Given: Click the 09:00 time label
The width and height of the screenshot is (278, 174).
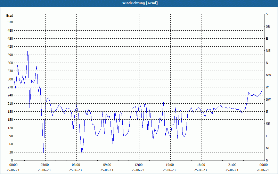Looking at the screenshot, I should (x=107, y=165).
